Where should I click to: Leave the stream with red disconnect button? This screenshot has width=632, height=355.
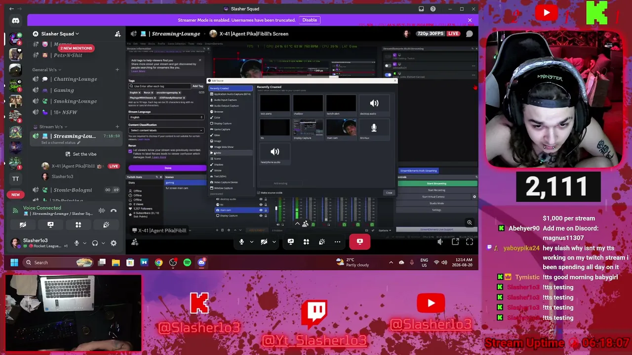(359, 242)
